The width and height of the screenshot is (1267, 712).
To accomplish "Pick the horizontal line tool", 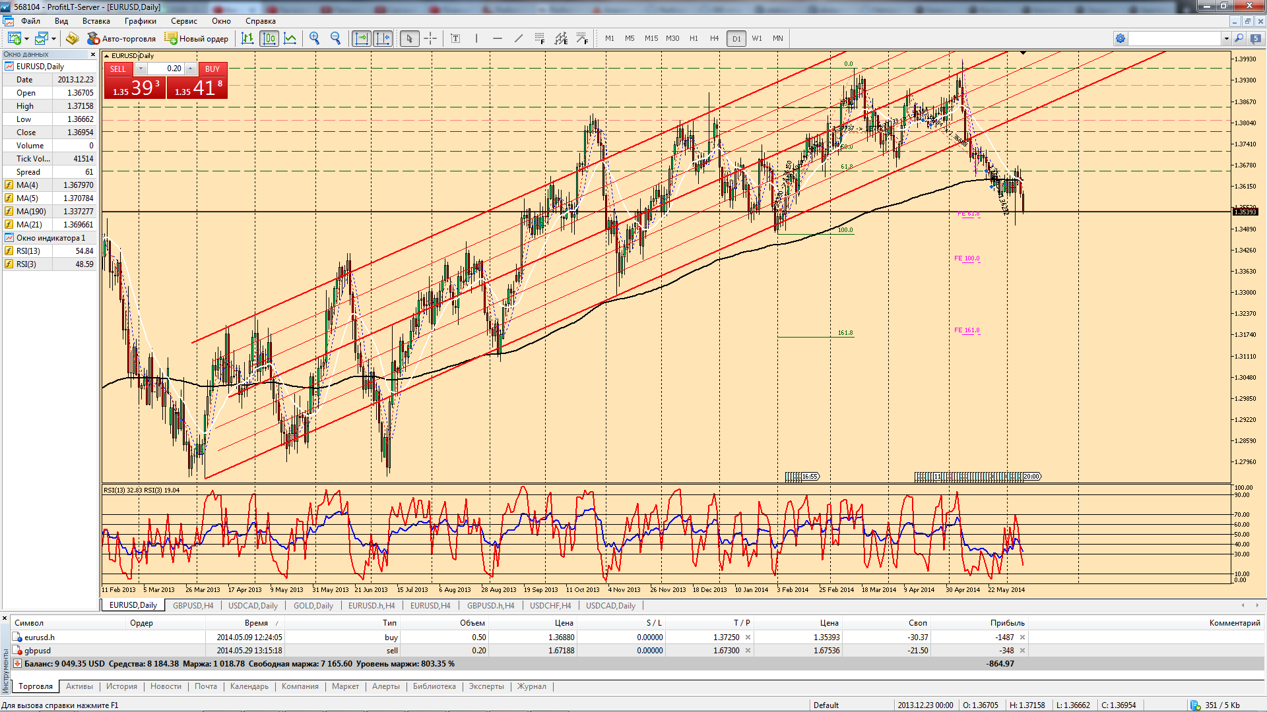I will coord(498,38).
